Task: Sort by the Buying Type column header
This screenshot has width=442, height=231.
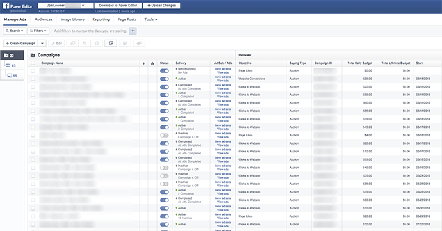Action: click(297, 63)
